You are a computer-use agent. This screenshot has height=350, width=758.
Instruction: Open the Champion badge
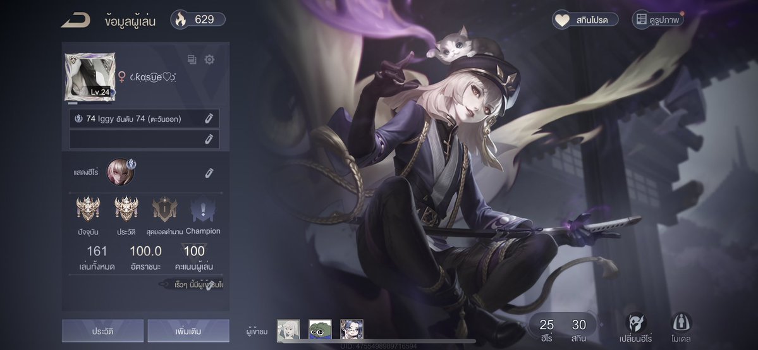point(203,210)
